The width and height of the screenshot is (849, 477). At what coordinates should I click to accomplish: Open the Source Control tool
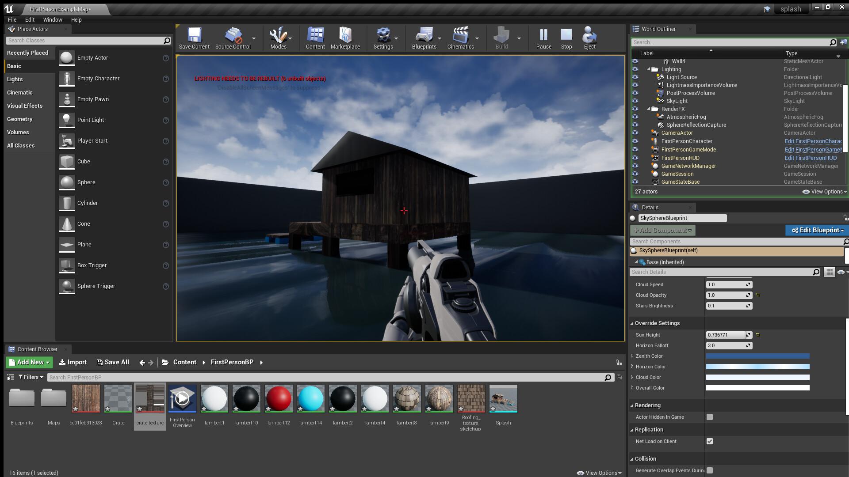point(233,35)
